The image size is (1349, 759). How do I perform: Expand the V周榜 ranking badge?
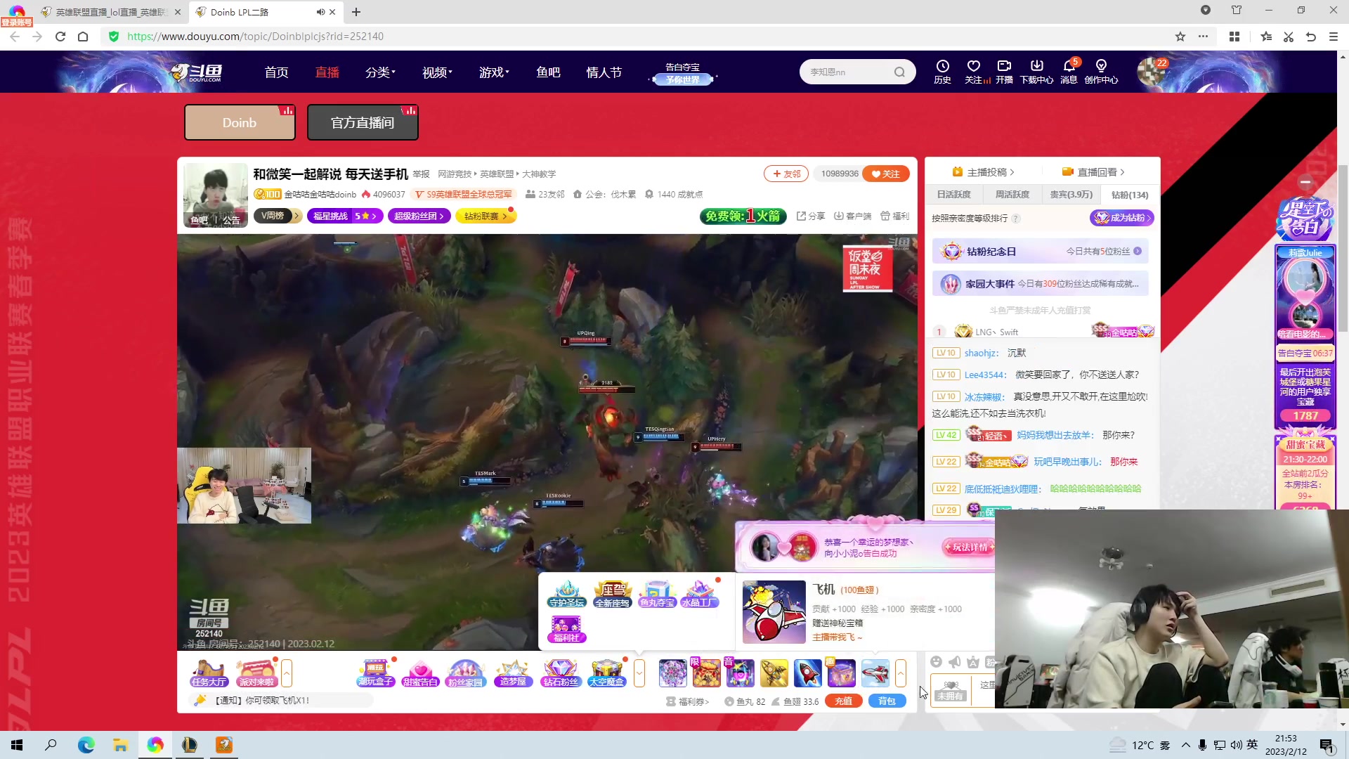278,216
